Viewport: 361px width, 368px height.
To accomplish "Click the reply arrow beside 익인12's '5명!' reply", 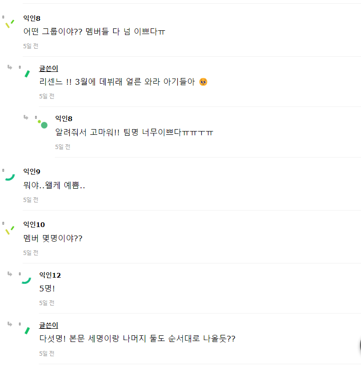I will (9, 274).
